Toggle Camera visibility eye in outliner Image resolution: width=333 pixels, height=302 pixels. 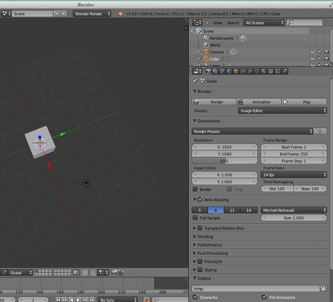point(313,52)
